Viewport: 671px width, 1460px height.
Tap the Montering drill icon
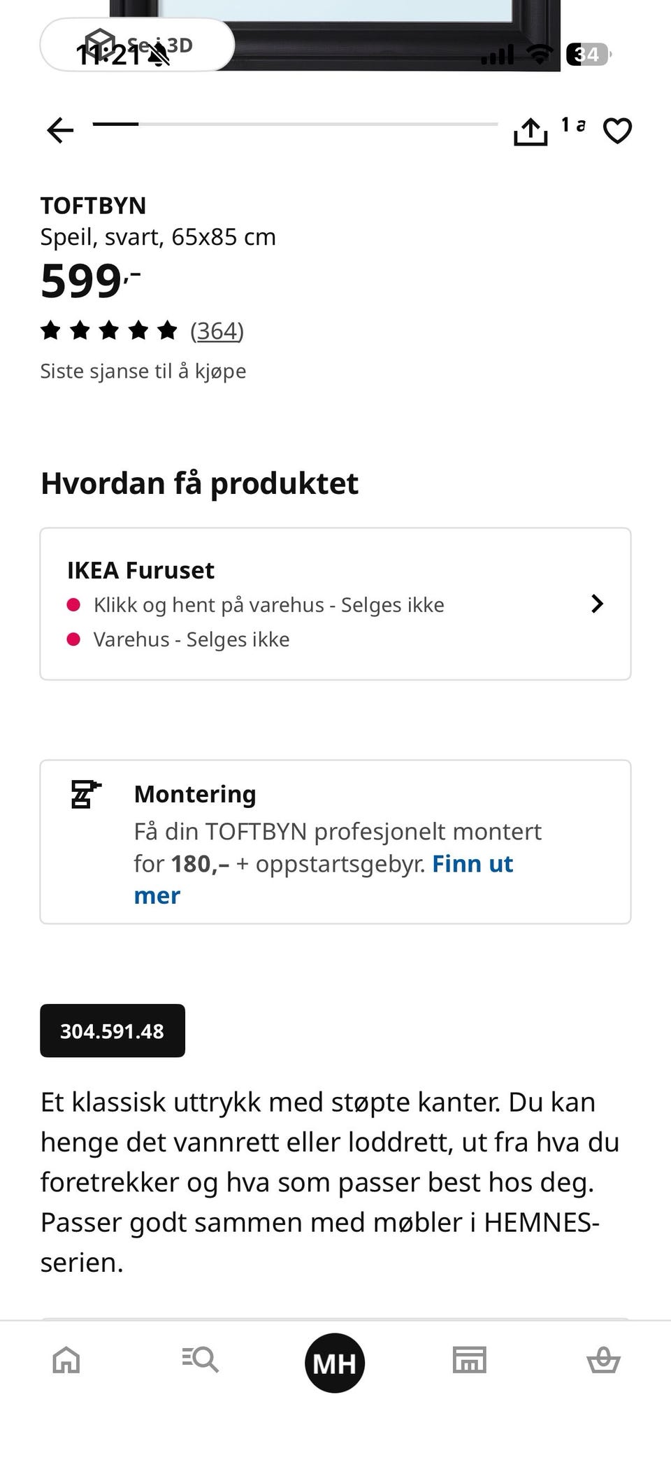point(85,794)
